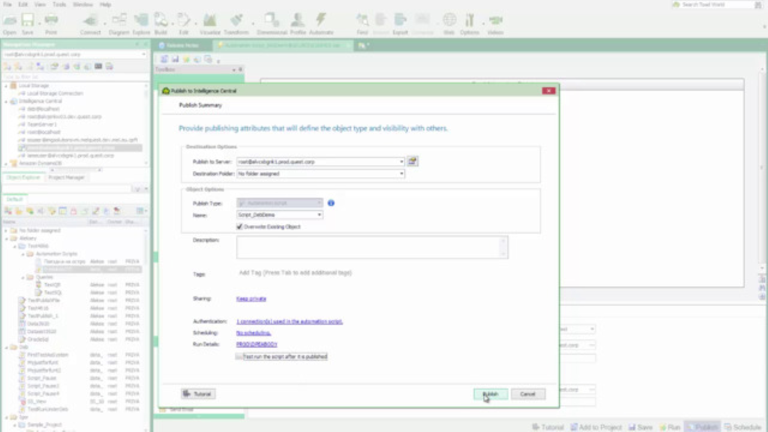This screenshot has width=768, height=432.
Task: Collapse the Intelligence Central tree node
Action: click(x=6, y=101)
